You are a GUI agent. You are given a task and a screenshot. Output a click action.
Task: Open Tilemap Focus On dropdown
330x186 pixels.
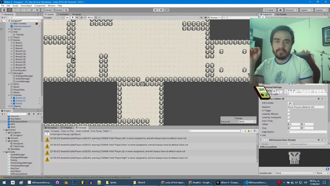click(x=247, y=122)
